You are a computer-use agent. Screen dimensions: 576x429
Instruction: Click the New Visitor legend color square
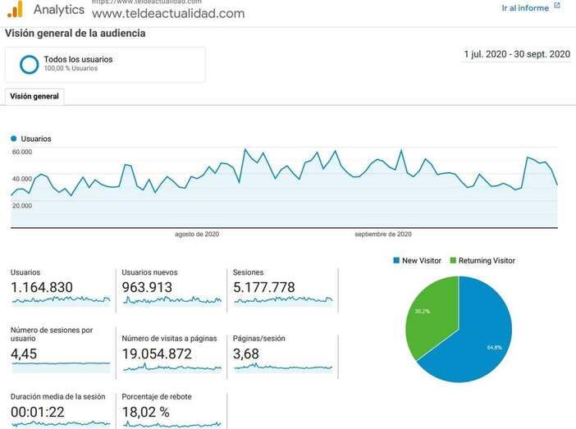397,261
